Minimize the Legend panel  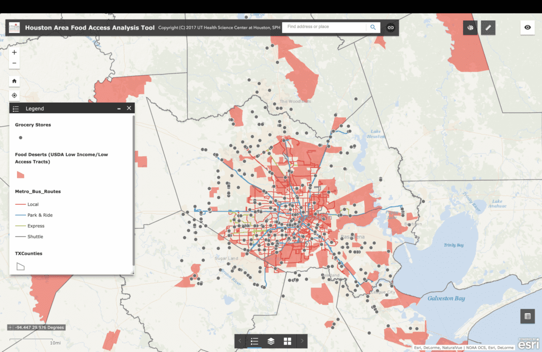pyautogui.click(x=119, y=108)
